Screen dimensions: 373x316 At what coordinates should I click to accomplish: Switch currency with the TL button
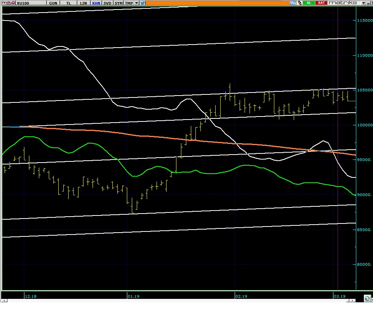coord(69,3)
